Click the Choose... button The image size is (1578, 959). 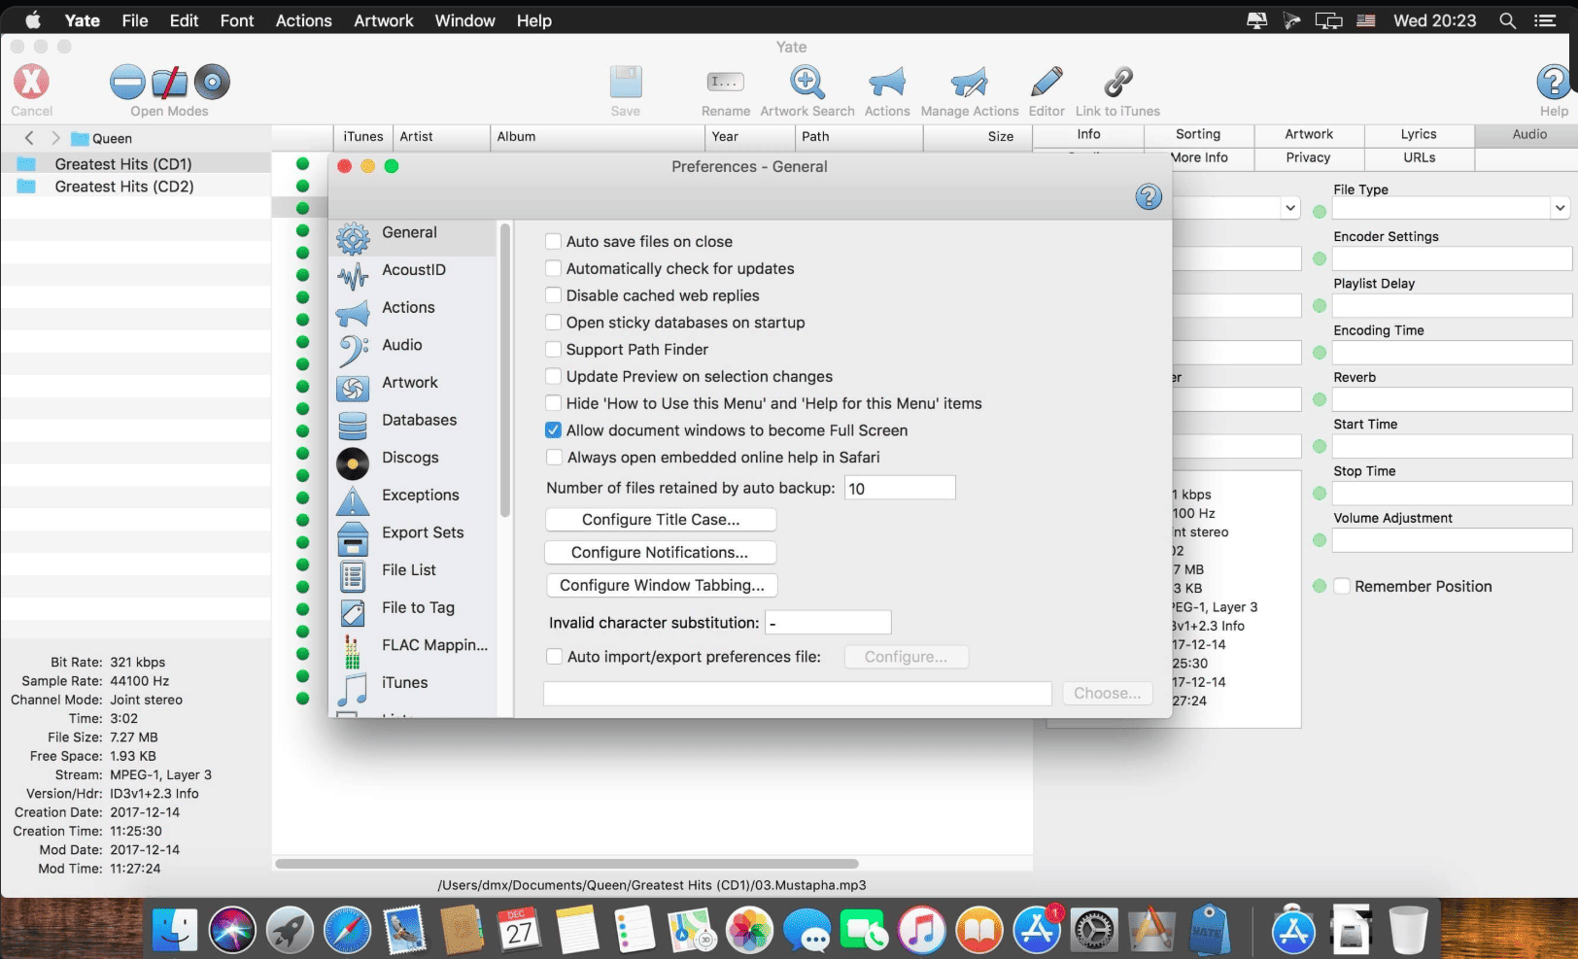tap(1108, 695)
